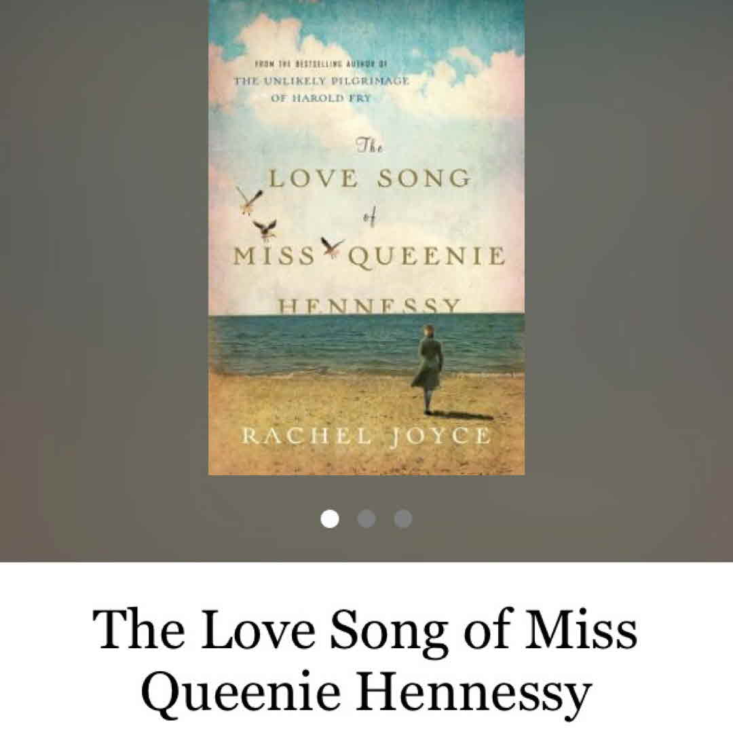
Task: Click 'OF HAROLD FRY' line on cover
Action: coord(320,98)
